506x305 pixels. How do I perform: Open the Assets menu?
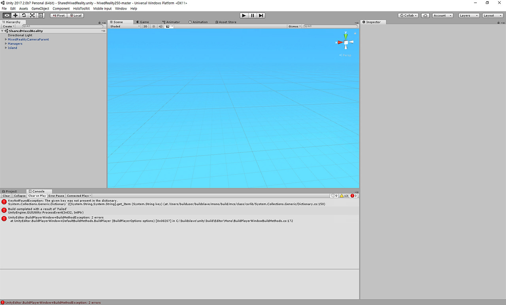(24, 9)
